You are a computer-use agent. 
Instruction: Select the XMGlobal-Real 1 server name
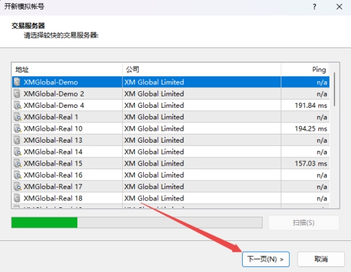click(x=51, y=117)
